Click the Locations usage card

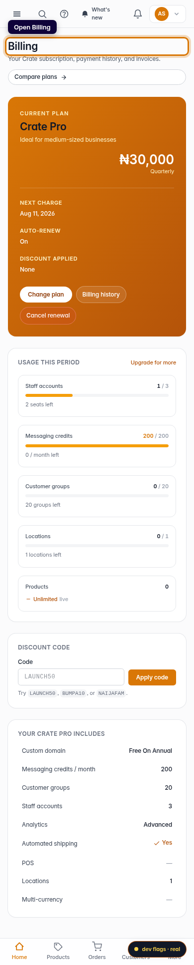(97, 546)
